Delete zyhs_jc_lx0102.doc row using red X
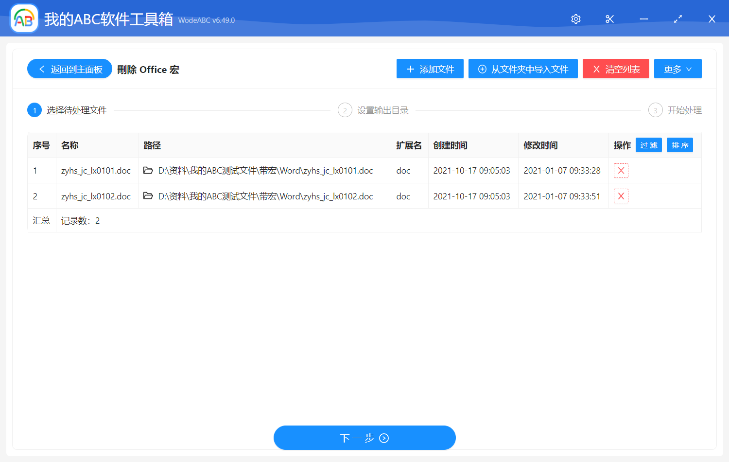The height and width of the screenshot is (462, 729). click(x=621, y=196)
